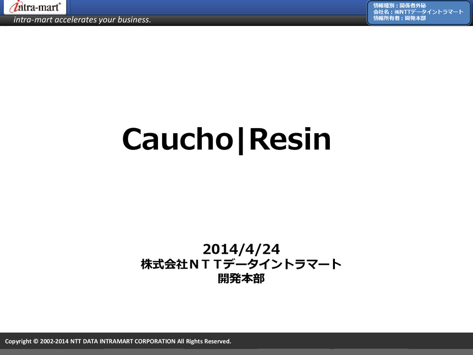
Task: Click '情報所有者:開発本部' in the info box
Action: 400,18
